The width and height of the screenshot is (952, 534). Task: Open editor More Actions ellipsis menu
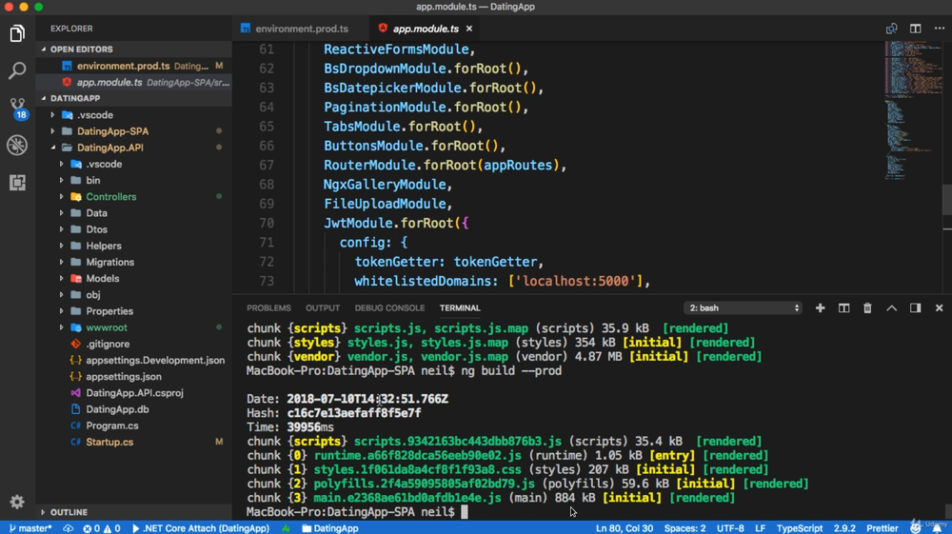[x=940, y=29]
